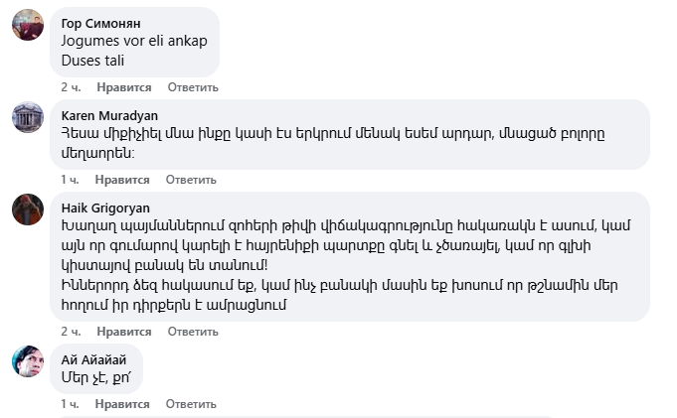Click timestamp under Karen Muradyan's comment

[x=70, y=180]
